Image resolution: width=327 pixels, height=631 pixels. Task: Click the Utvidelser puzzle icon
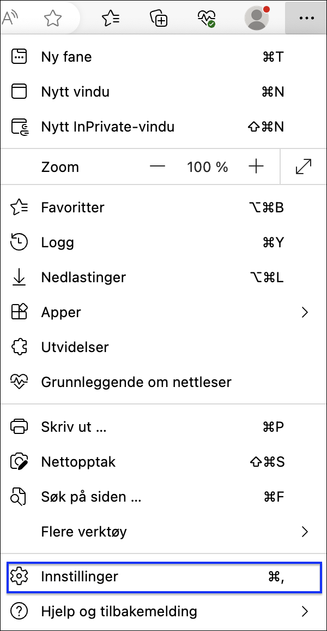[20, 347]
